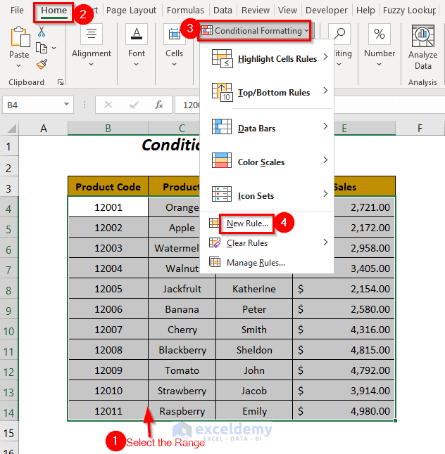The width and height of the screenshot is (445, 454).
Task: Open the Formulas tab
Action: (x=185, y=11)
